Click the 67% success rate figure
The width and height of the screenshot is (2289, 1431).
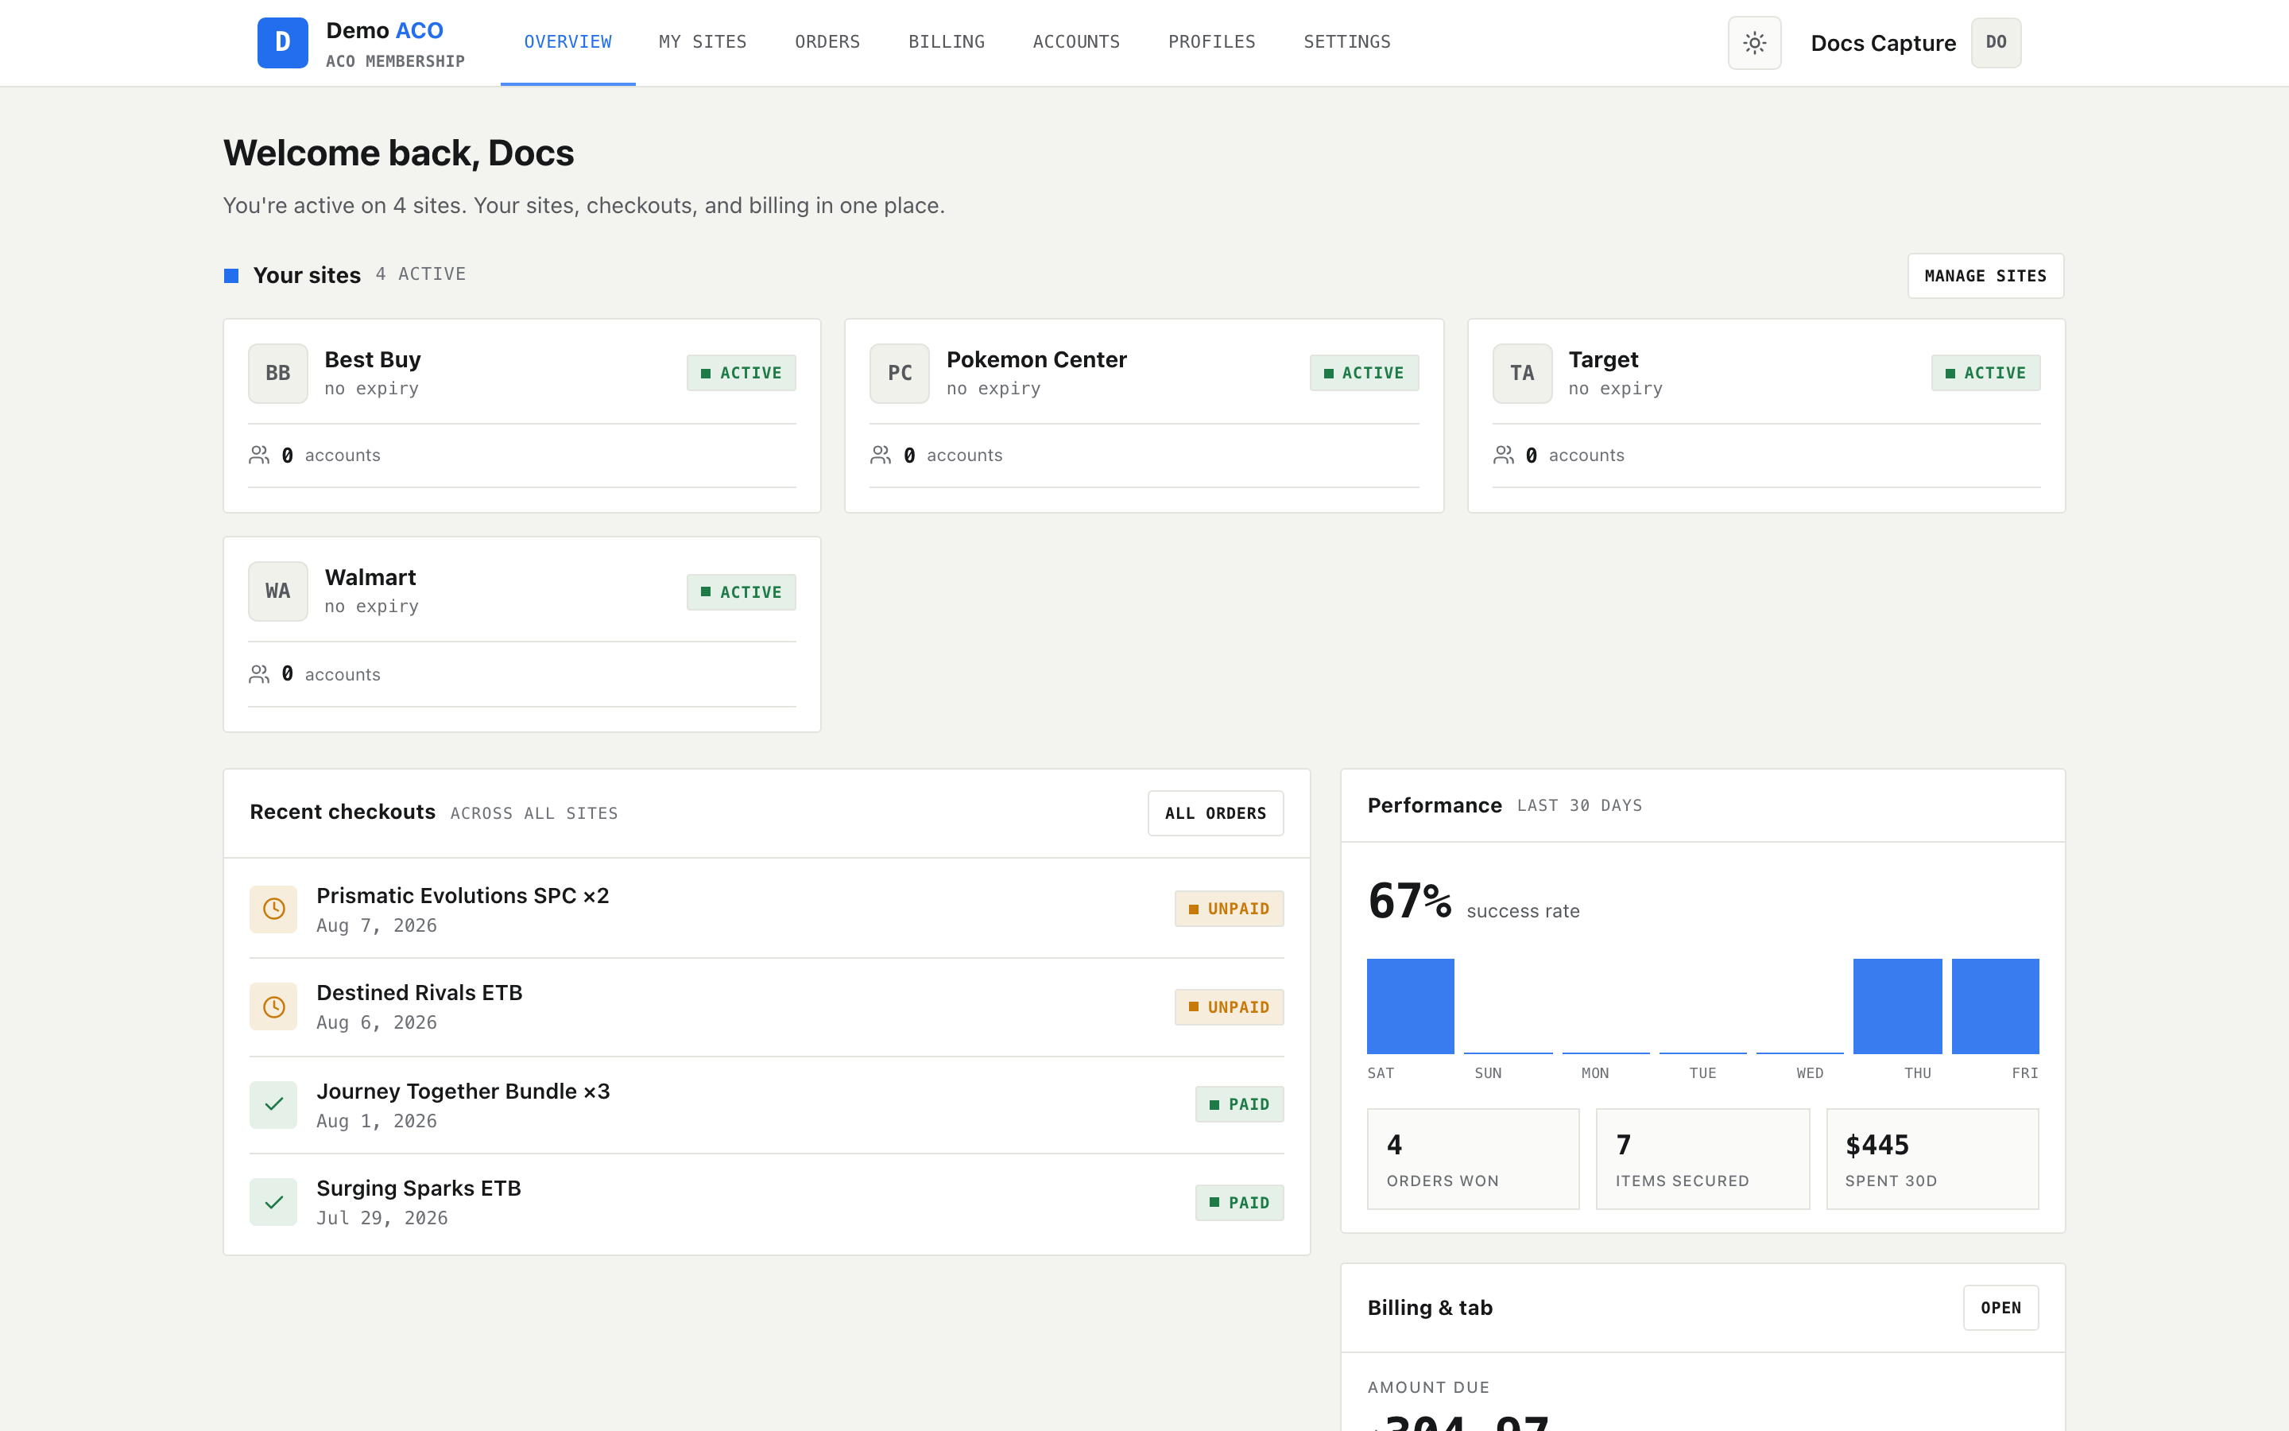pos(1409,901)
